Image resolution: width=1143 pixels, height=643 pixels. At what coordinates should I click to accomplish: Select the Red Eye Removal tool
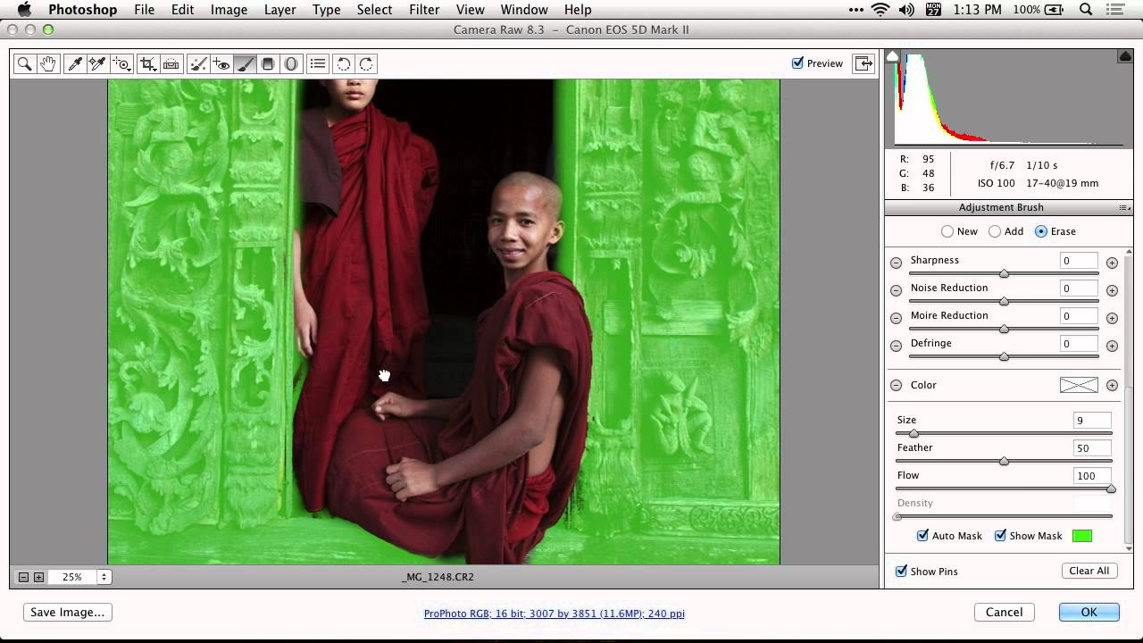(221, 63)
